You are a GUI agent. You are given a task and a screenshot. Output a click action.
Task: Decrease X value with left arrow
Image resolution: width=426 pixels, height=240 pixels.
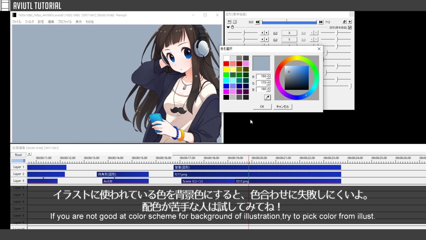pos(262,33)
